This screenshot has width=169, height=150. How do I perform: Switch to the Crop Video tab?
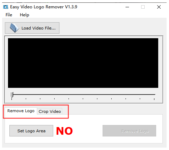tap(50, 111)
